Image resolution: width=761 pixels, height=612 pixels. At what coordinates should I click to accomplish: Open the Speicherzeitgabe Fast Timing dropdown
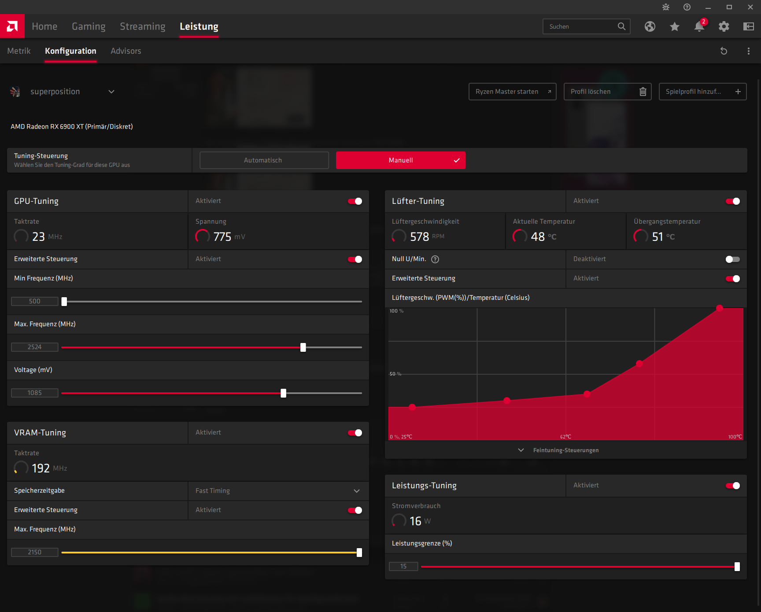point(278,491)
